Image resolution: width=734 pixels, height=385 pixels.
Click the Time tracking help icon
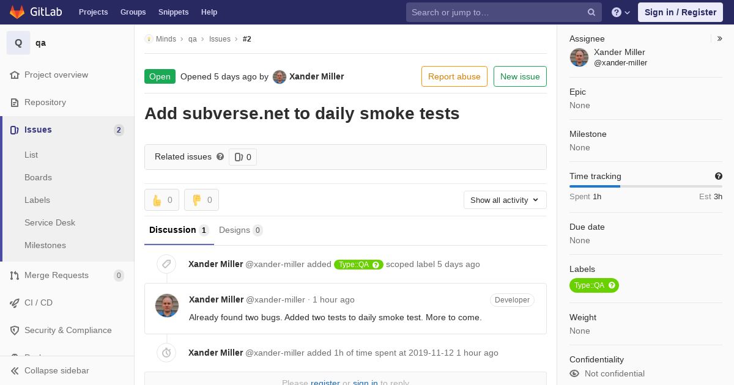[719, 176]
